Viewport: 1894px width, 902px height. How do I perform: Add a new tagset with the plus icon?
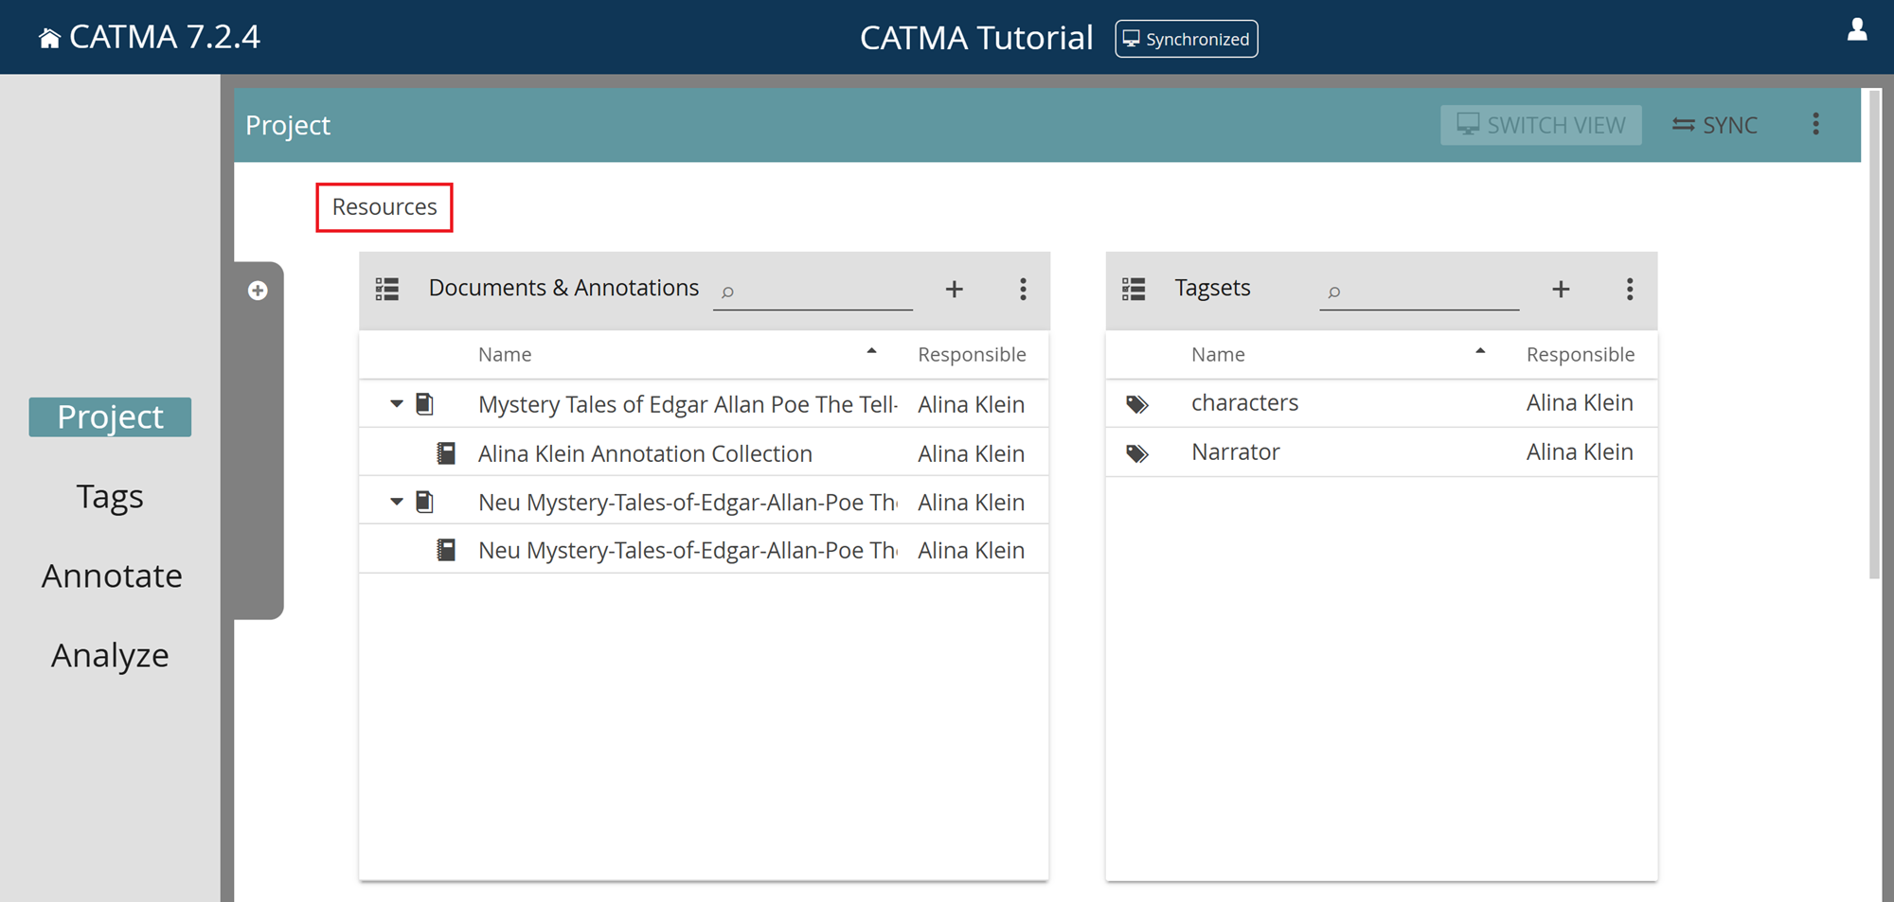[1561, 289]
